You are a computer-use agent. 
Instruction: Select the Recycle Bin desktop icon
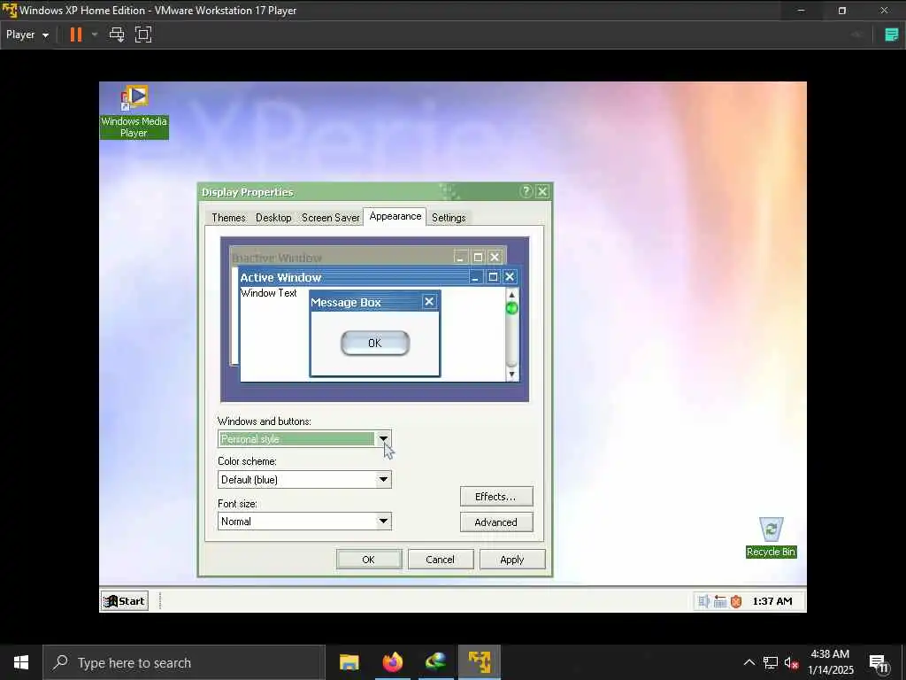click(x=771, y=537)
